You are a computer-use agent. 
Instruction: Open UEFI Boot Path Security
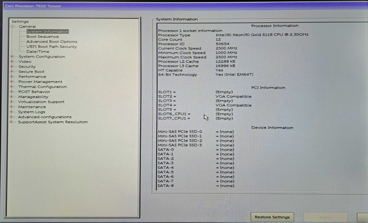52,47
